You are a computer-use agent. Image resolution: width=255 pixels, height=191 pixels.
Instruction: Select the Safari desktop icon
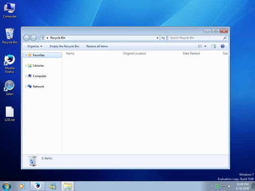pos(10,88)
